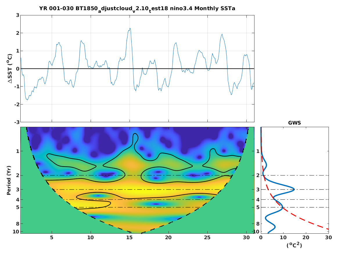Click year tick "15" on the wavelet time axis
The height and width of the screenshot is (254, 339).
coord(130,237)
